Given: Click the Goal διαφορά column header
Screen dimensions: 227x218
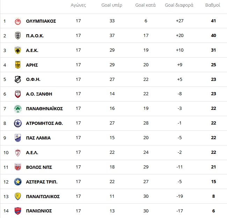Looking at the screenshot, I should click(x=180, y=5).
